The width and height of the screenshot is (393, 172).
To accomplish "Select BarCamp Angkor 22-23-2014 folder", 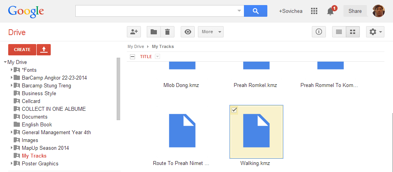I will [54, 78].
